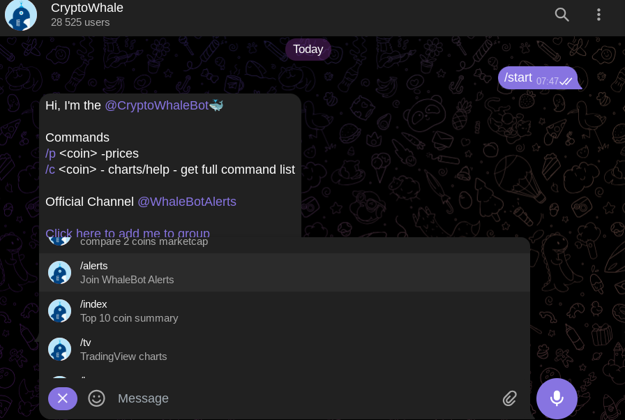625x420 pixels.
Task: Click the CryptoWhale chat title
Action: [87, 8]
